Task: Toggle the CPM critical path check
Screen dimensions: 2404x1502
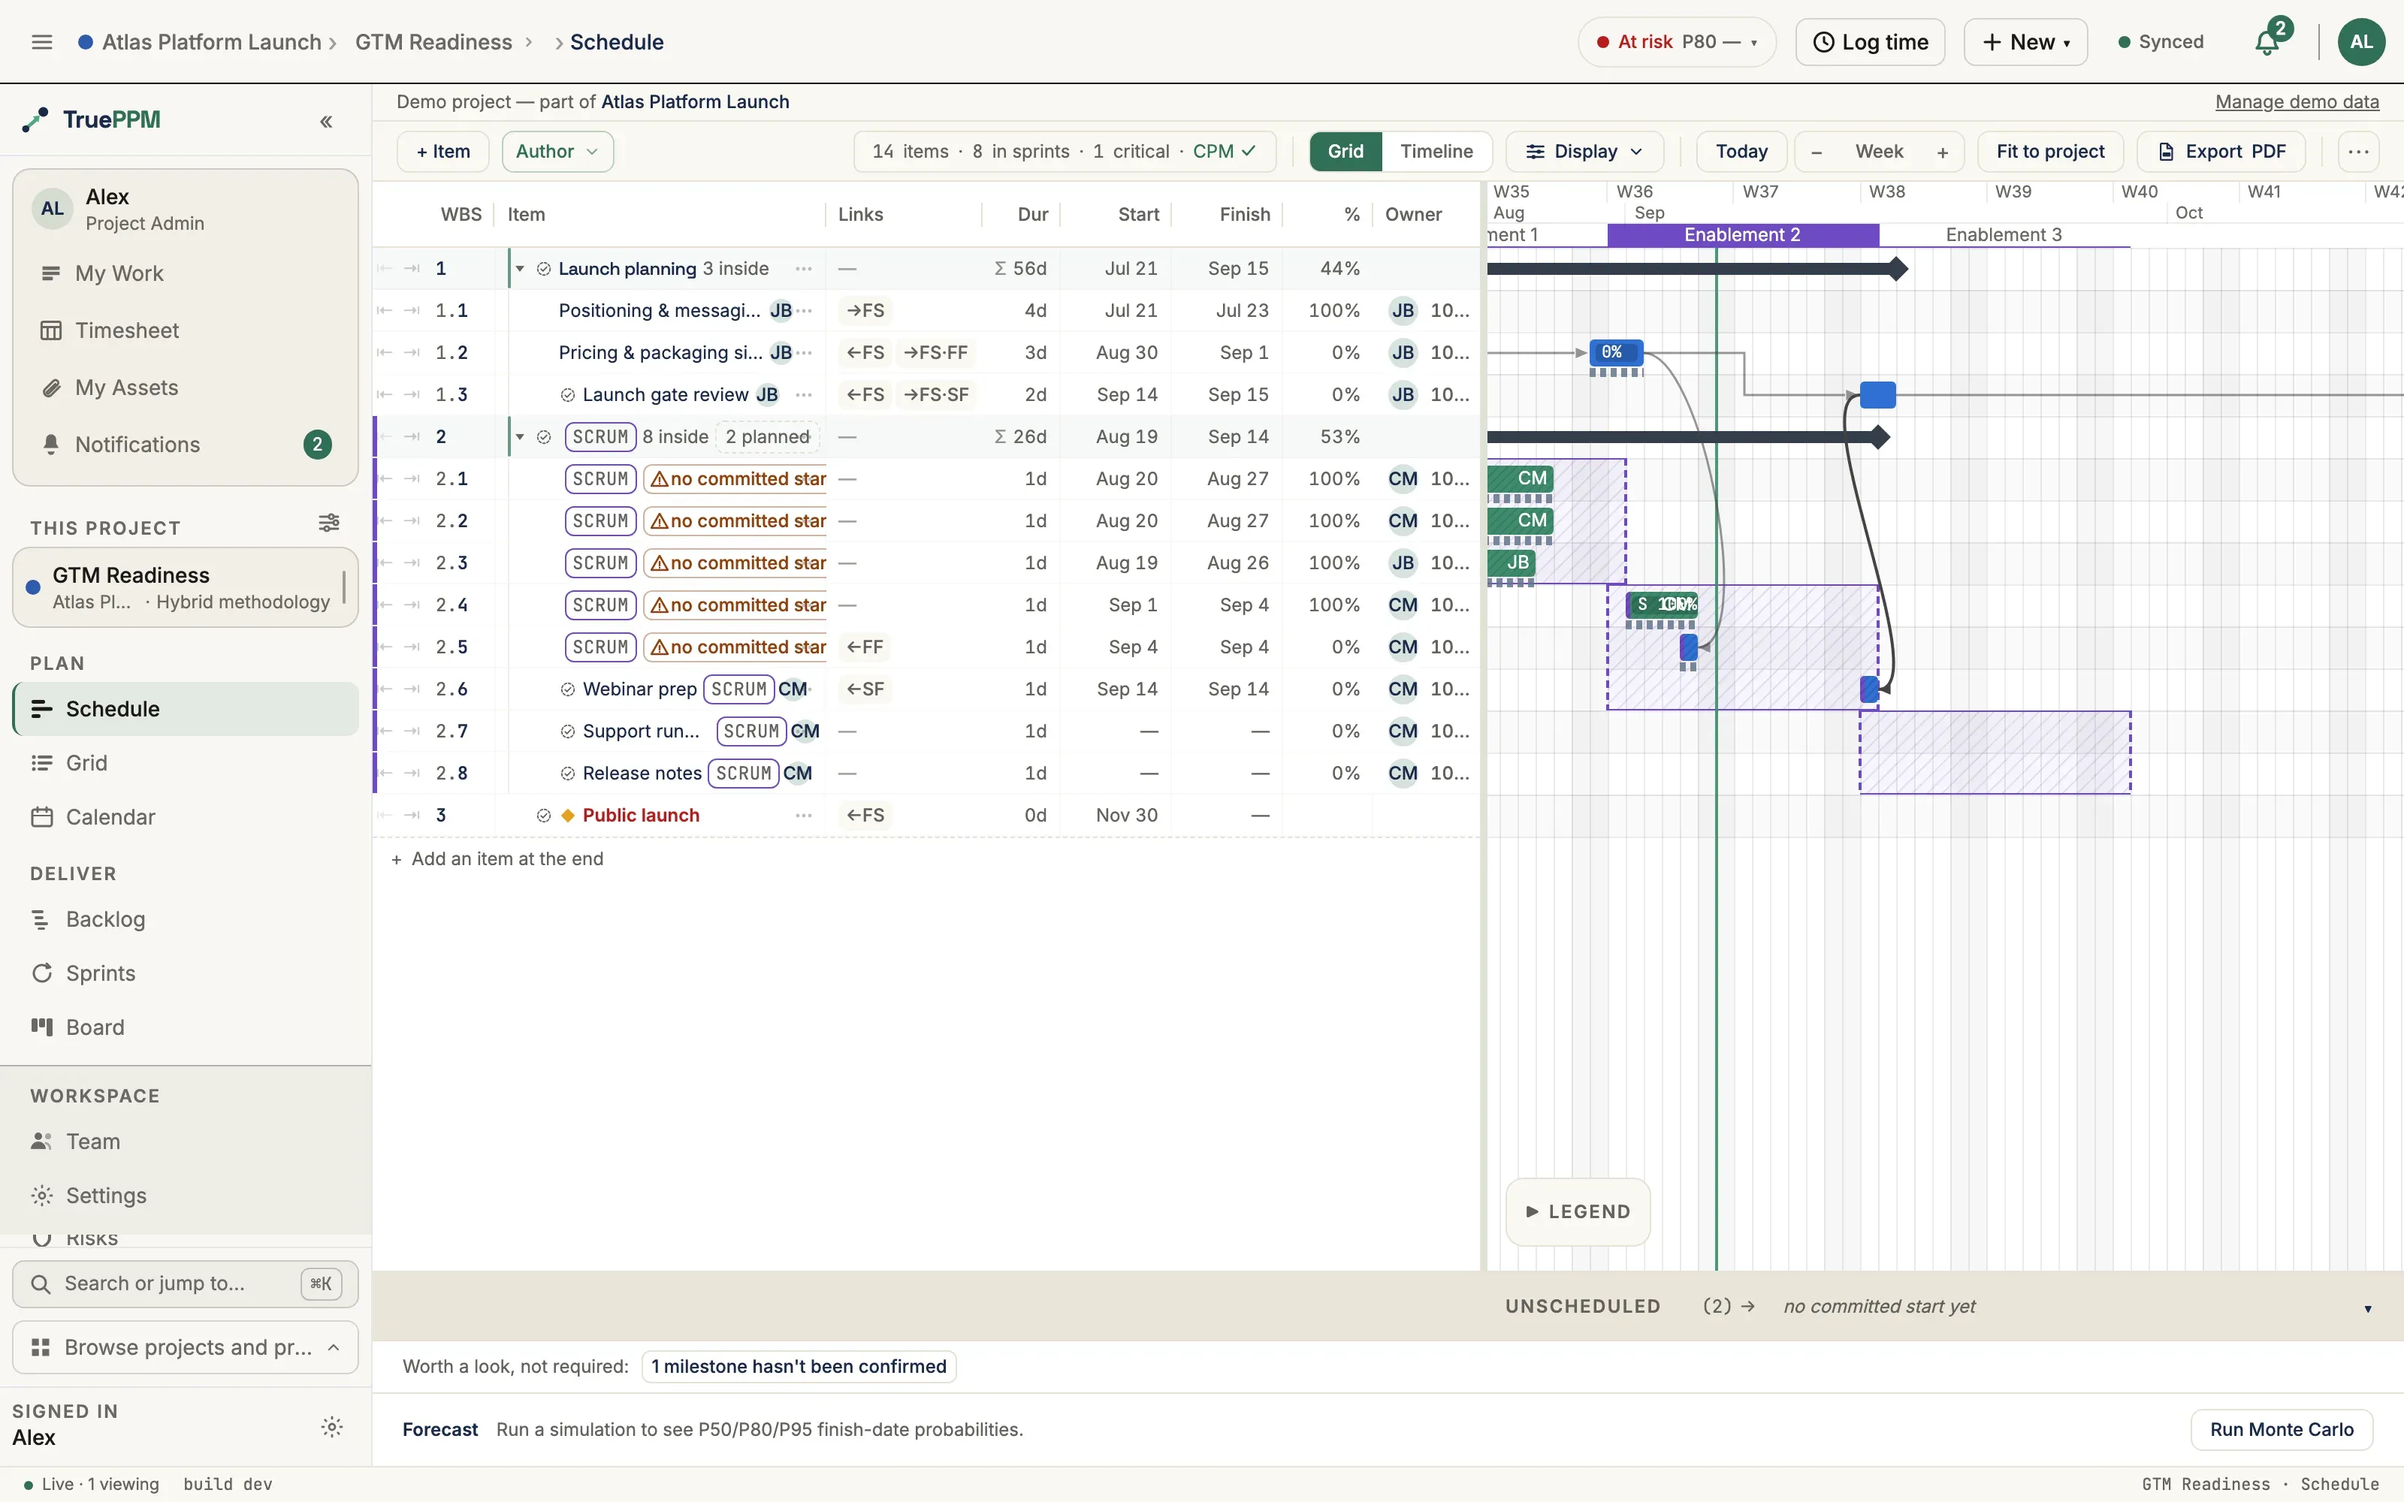Action: coord(1224,151)
